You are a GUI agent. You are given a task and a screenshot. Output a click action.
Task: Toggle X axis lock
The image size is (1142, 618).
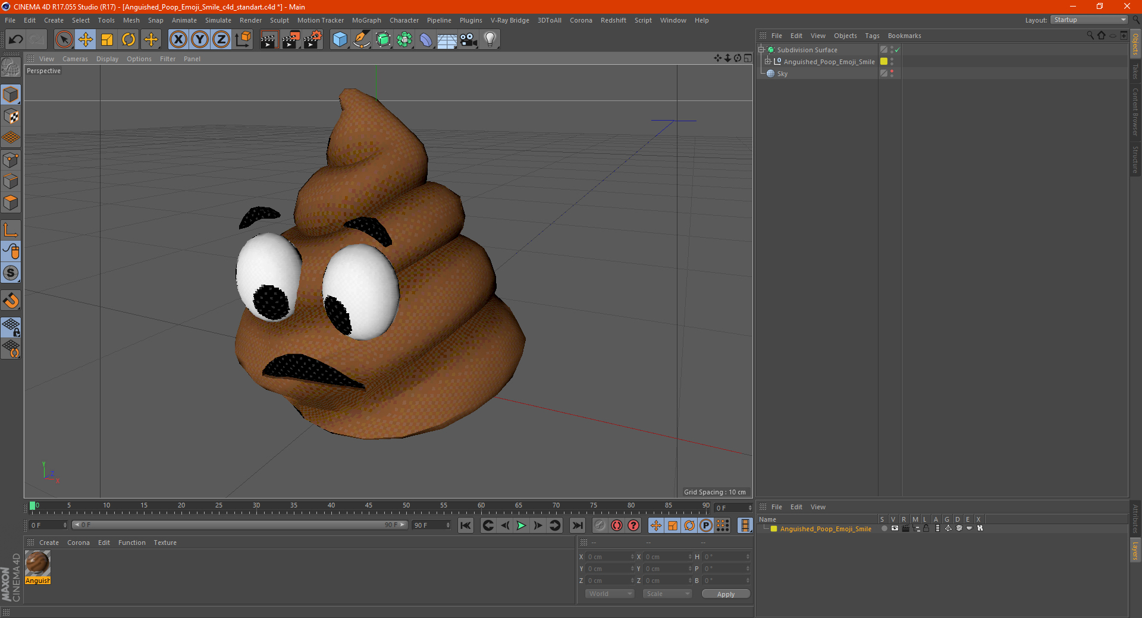click(178, 40)
